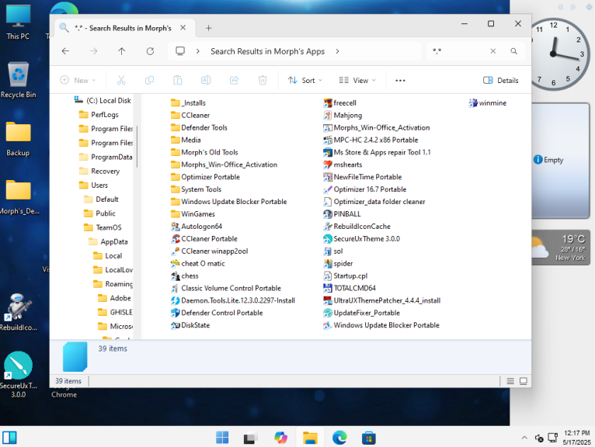595x447 pixels.
Task: Open the _Installs folder
Action: tap(188, 102)
